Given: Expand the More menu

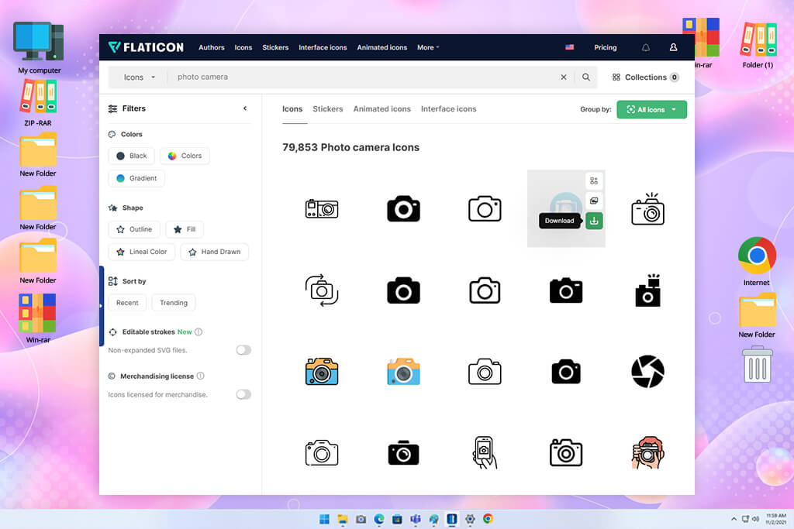Looking at the screenshot, I should click(428, 47).
